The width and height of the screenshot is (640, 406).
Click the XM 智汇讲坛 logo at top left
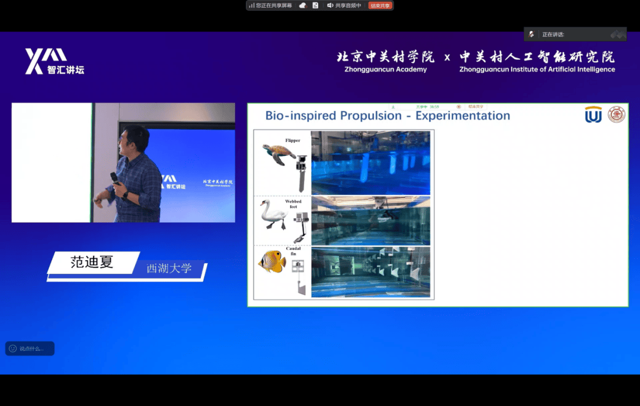point(55,62)
